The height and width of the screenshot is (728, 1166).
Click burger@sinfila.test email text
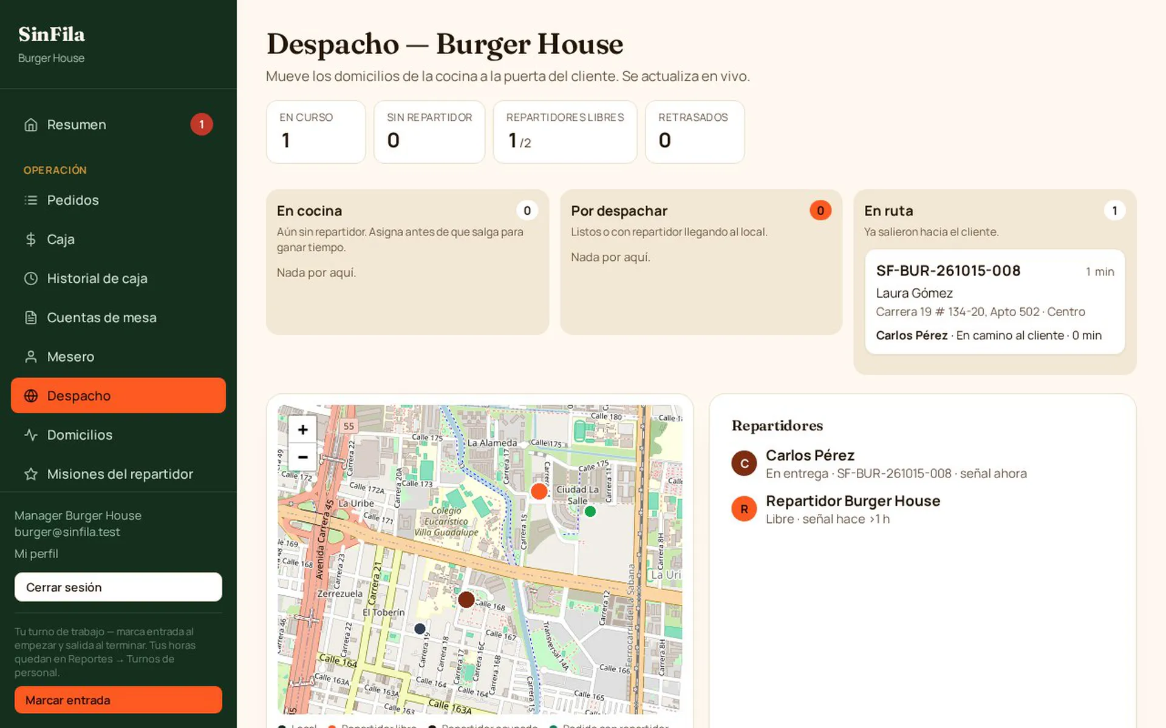(67, 532)
